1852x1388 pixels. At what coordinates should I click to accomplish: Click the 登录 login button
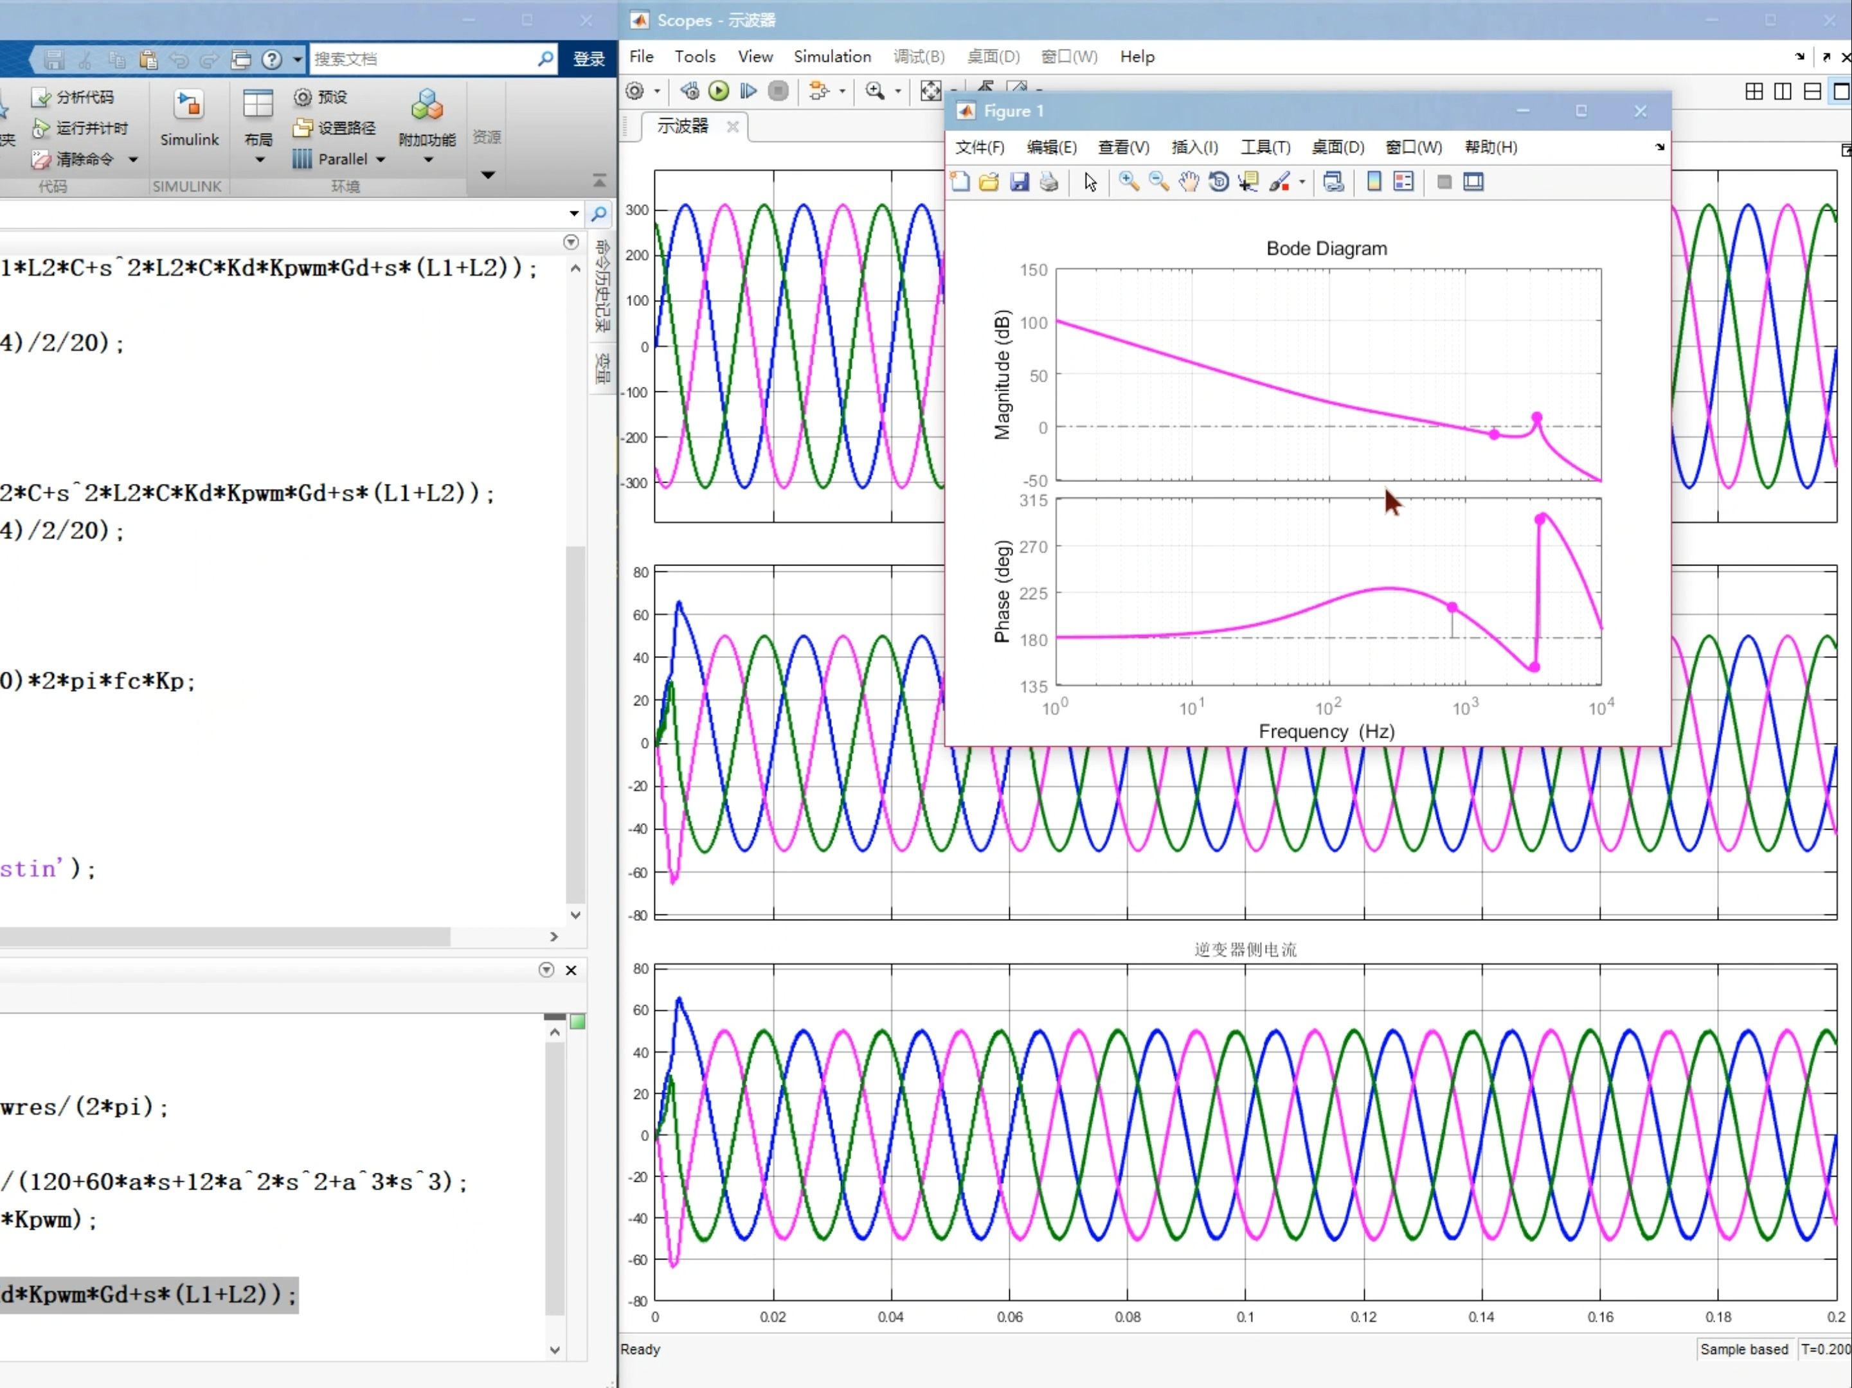tap(589, 58)
